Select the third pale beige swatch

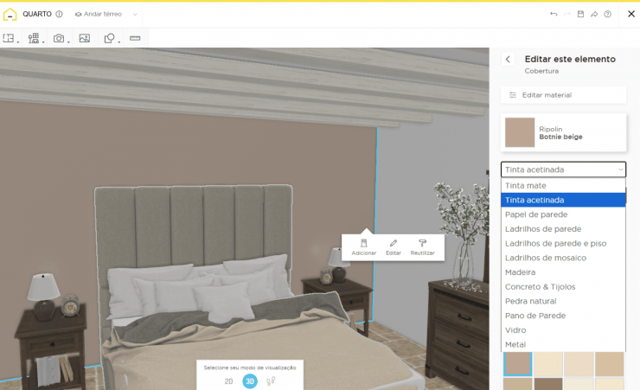579,363
